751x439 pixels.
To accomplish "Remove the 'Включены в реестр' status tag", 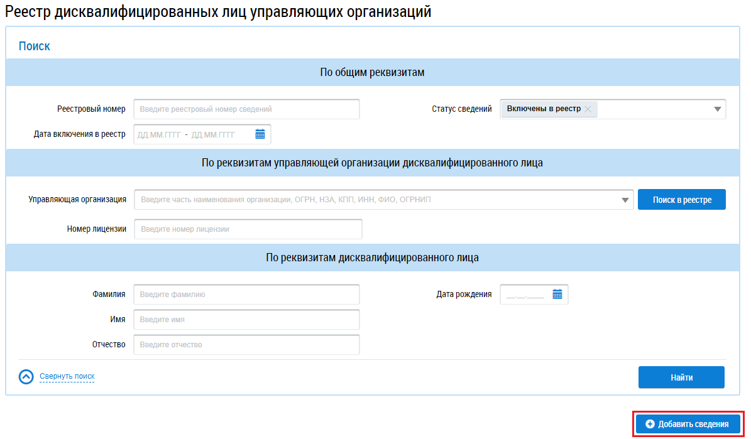I will pos(588,109).
